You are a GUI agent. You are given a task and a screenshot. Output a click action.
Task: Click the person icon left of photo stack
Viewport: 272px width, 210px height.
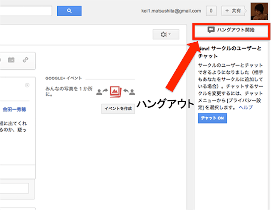click(x=99, y=92)
